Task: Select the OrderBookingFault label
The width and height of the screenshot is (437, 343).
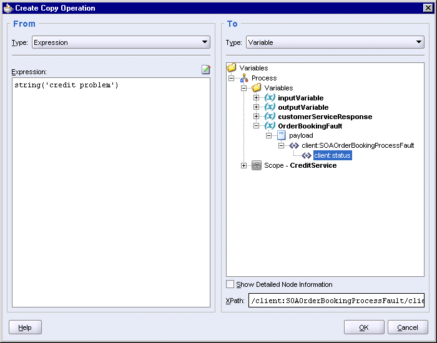Action: [310, 126]
